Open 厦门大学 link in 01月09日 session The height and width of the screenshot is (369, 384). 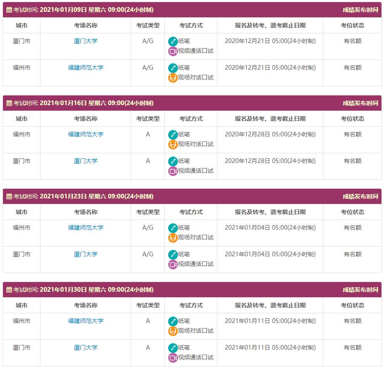pos(86,41)
